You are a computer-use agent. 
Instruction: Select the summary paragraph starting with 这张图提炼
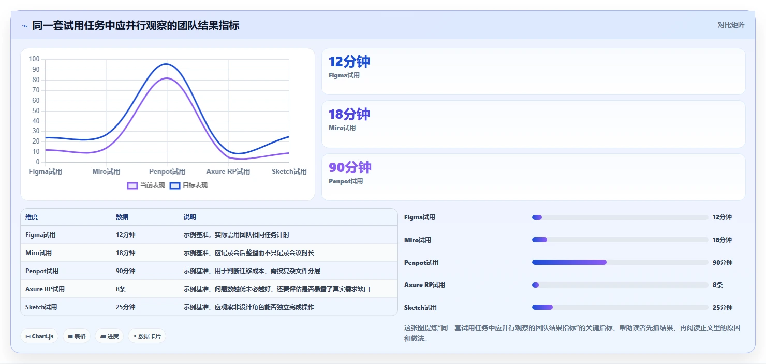coord(572,334)
